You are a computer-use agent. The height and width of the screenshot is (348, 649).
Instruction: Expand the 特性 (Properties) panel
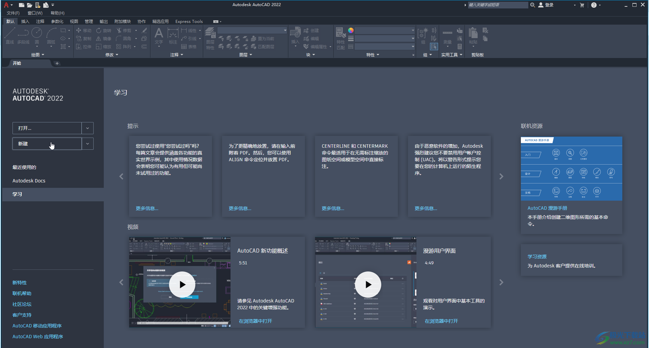[373, 55]
